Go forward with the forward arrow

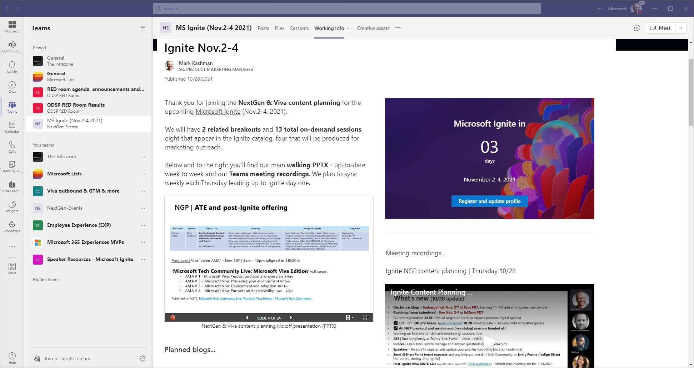tap(17, 9)
